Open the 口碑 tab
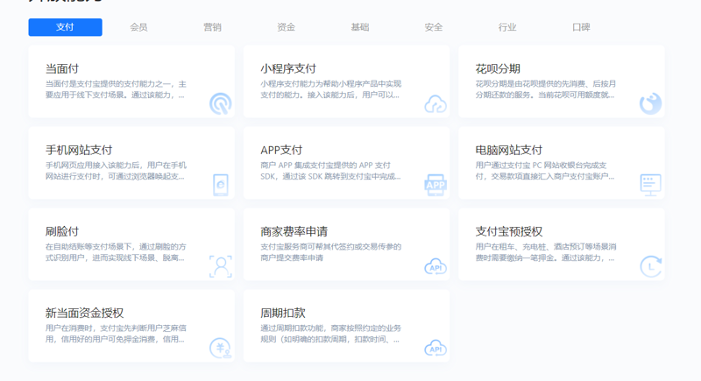The height and width of the screenshot is (381, 701). 581,27
